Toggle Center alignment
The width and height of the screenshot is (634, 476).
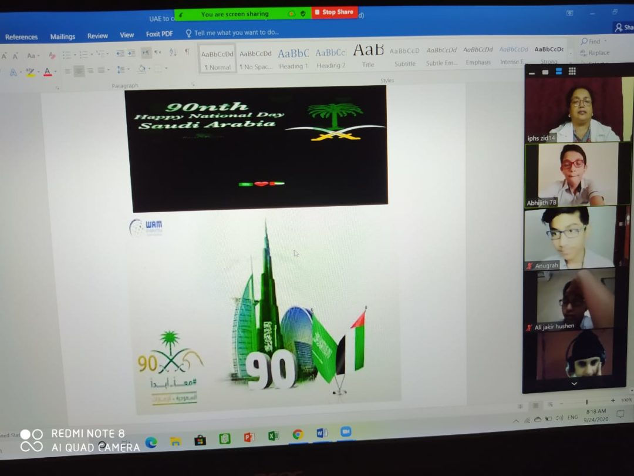[79, 71]
